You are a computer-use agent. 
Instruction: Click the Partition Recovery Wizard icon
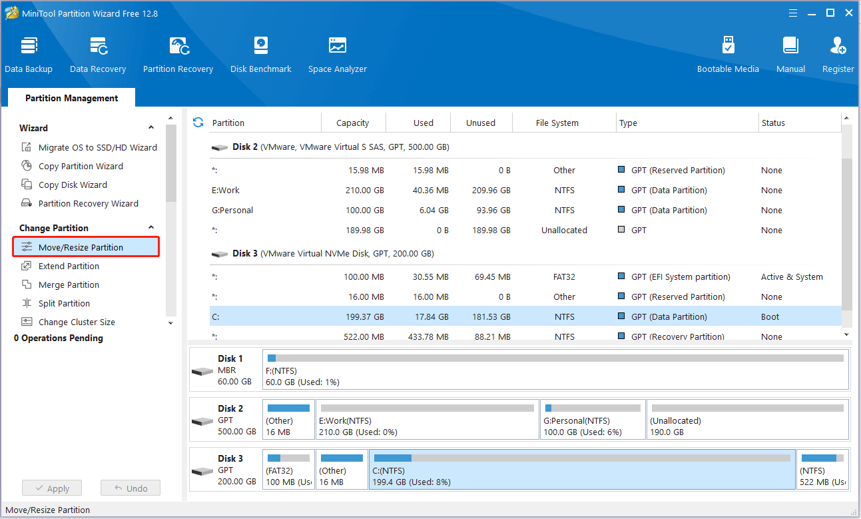(x=27, y=203)
